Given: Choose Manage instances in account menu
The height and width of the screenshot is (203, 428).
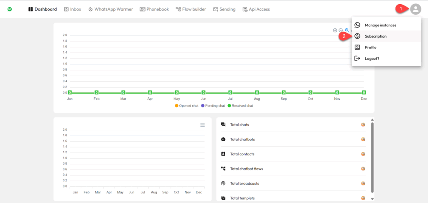Looking at the screenshot, I should (x=380, y=25).
